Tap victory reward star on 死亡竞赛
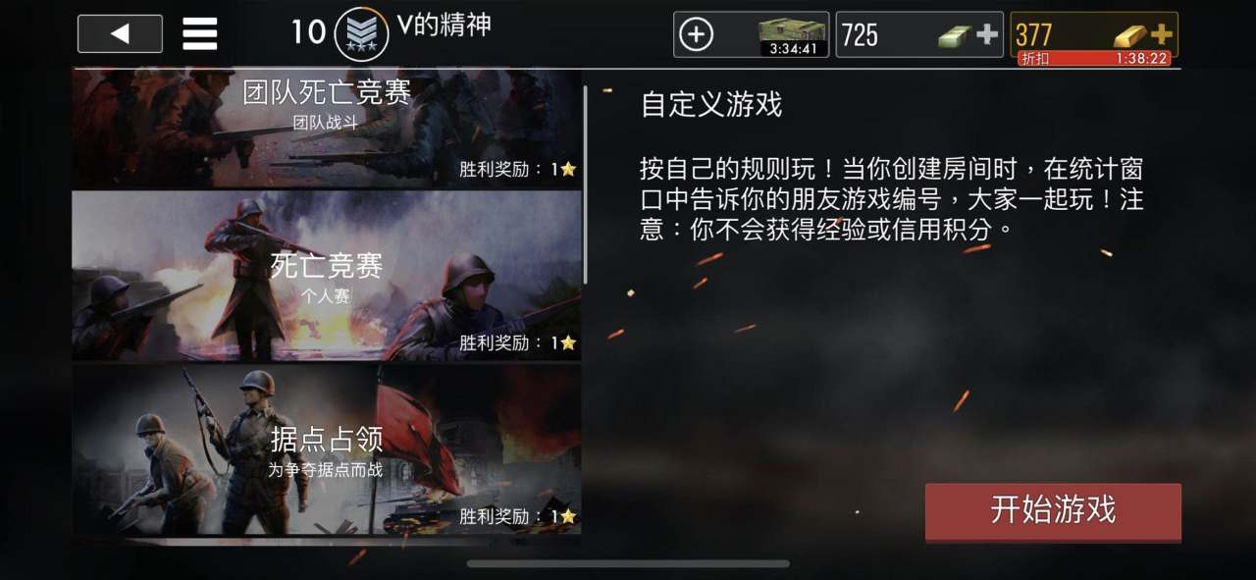The height and width of the screenshot is (580, 1256). (567, 343)
